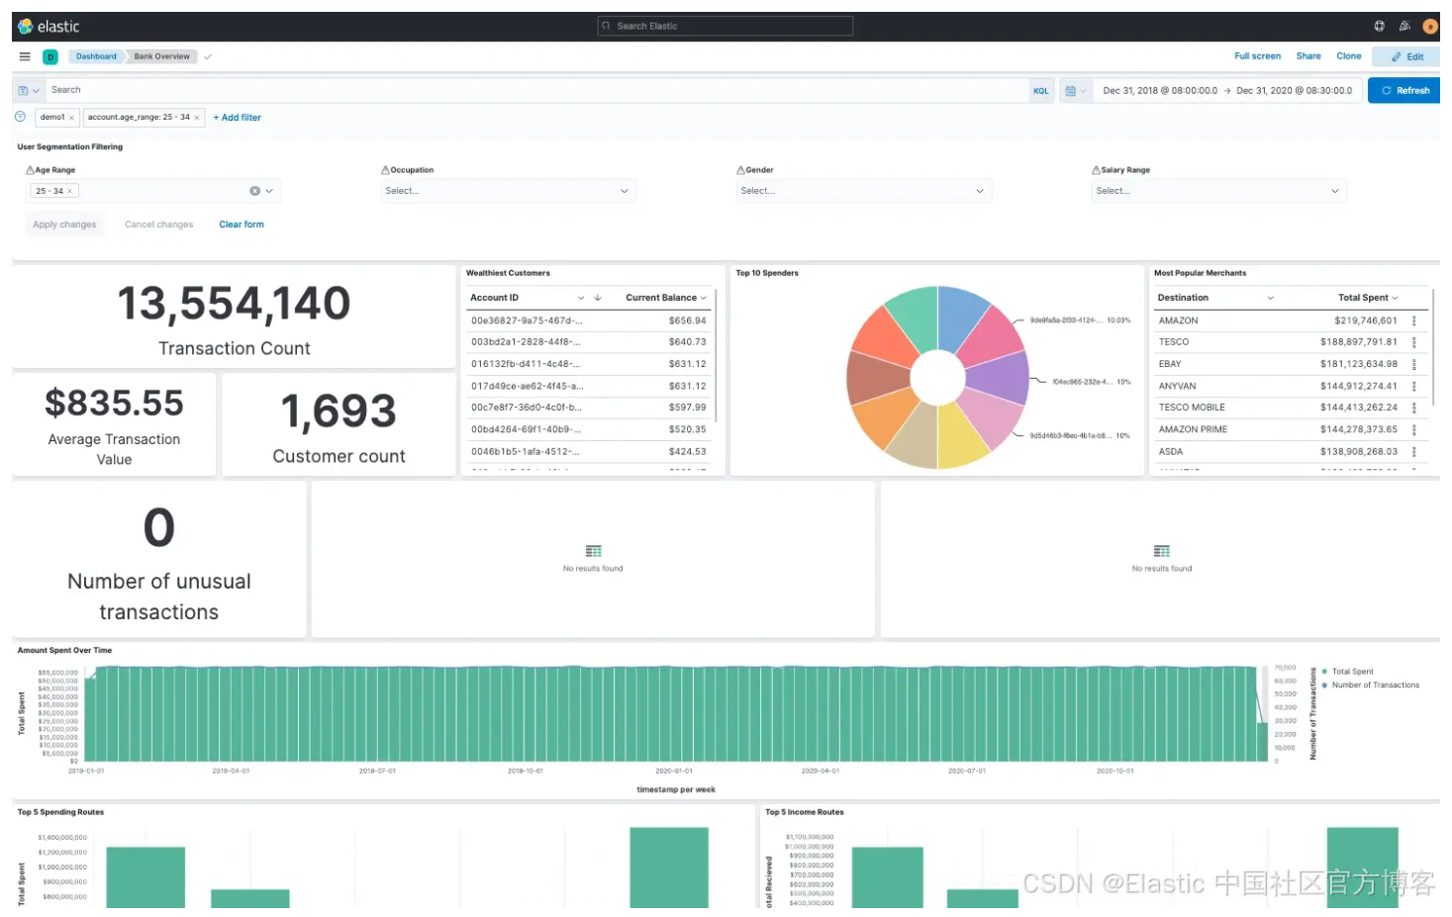Click Add filter link
This screenshot has width=1452, height=917.
[x=238, y=118]
